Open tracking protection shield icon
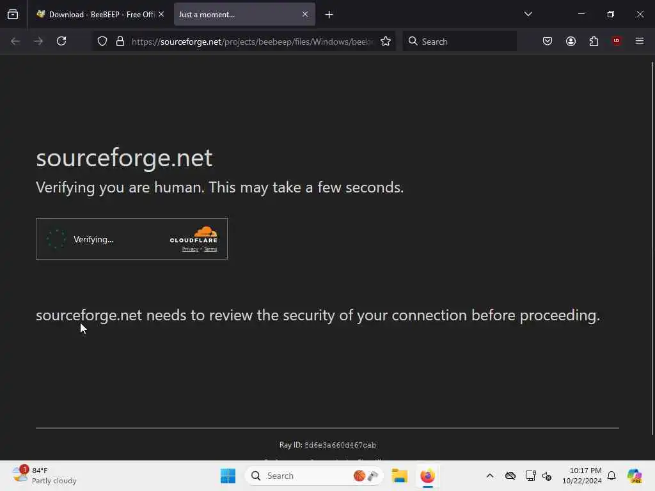Image resolution: width=655 pixels, height=491 pixels. (x=102, y=41)
